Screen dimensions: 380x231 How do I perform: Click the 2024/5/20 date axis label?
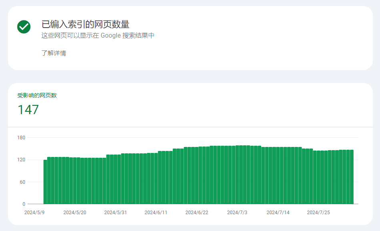[x=75, y=213]
